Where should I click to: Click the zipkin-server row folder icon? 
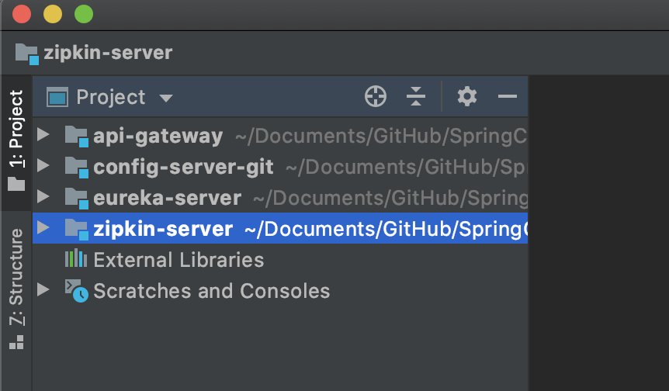point(77,230)
